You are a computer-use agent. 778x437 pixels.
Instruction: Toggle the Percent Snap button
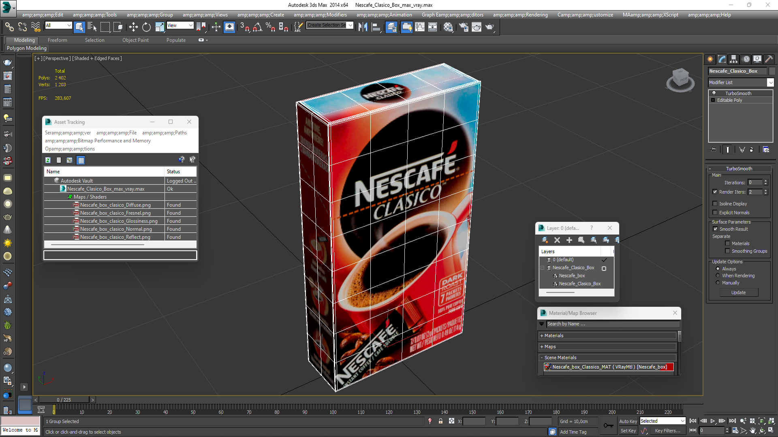[270, 27]
